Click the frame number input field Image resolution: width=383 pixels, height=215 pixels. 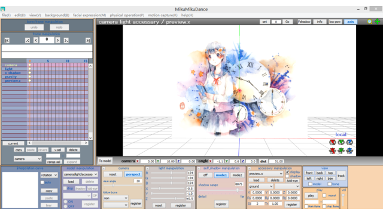click(x=47, y=39)
